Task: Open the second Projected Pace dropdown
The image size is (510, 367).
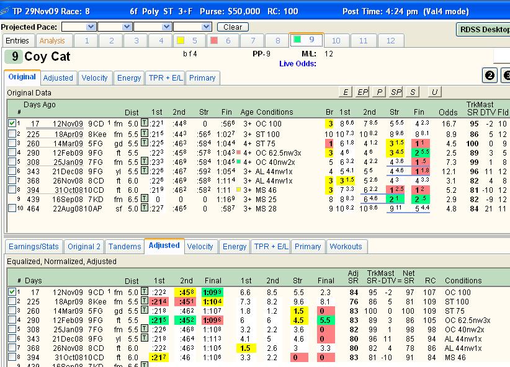Action: 127,27
